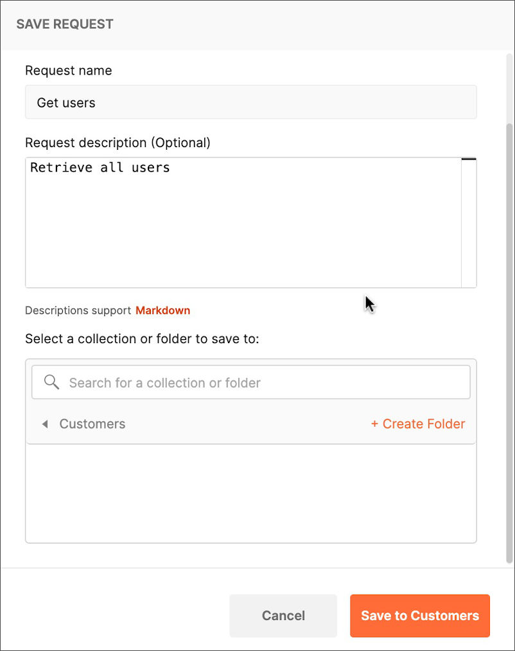
Task: Click the empty folder list area below Customers
Action: point(250,494)
